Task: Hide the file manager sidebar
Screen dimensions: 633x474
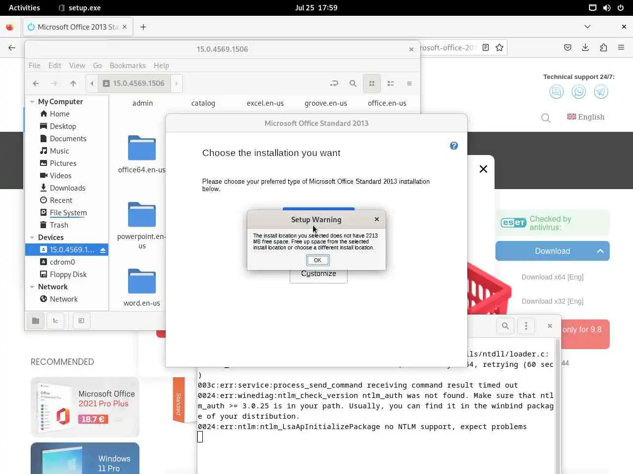Action: pos(81,321)
